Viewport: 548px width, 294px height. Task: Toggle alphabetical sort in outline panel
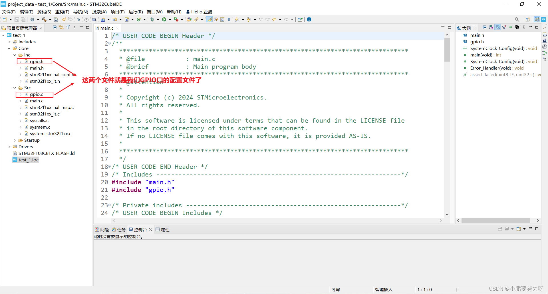coord(491,27)
